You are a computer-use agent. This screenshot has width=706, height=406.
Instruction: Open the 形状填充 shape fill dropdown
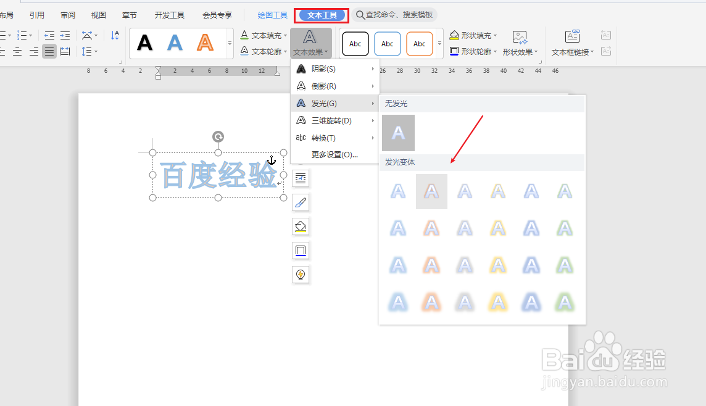pos(473,35)
